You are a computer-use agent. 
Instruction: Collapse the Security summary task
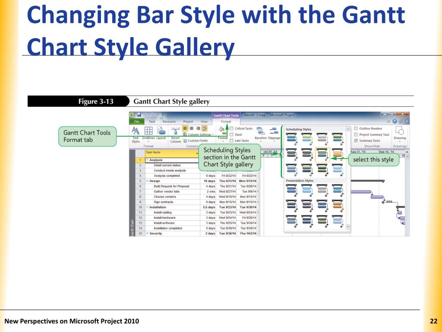[x=147, y=233]
